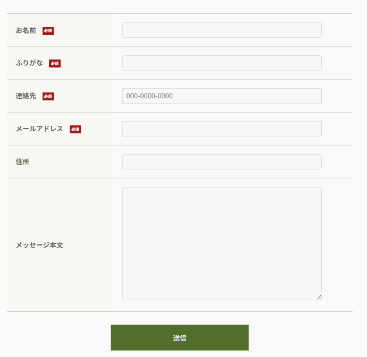Viewport: 367px width, 357px height.
Task: Click the メッセージ本文 label text
Action: (39, 245)
